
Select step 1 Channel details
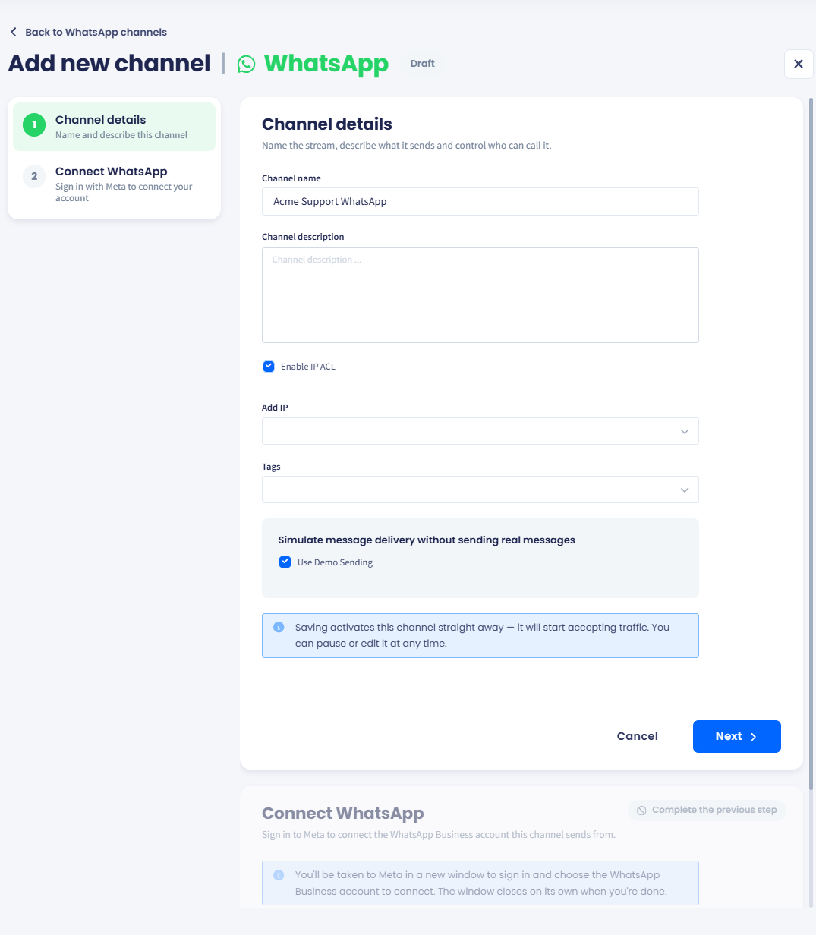(x=115, y=127)
